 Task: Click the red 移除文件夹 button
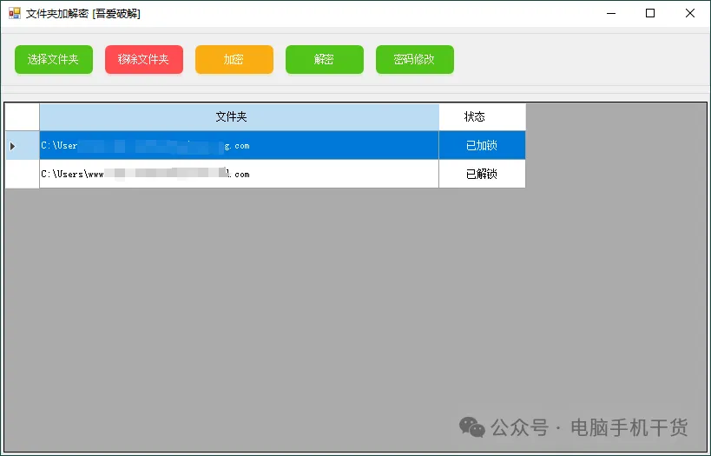(144, 59)
